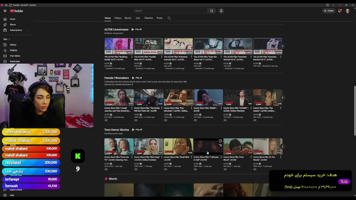Open the three-dot menu for "Prom Car '91"

coord(132,157)
